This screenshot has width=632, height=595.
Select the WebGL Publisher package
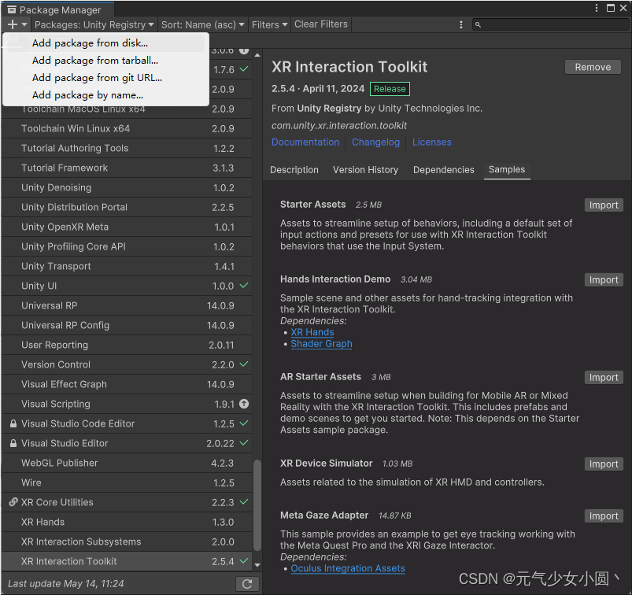click(x=127, y=463)
